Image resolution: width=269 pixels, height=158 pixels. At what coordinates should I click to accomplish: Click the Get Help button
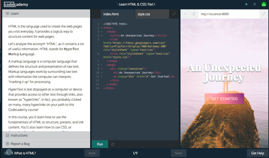(258, 153)
